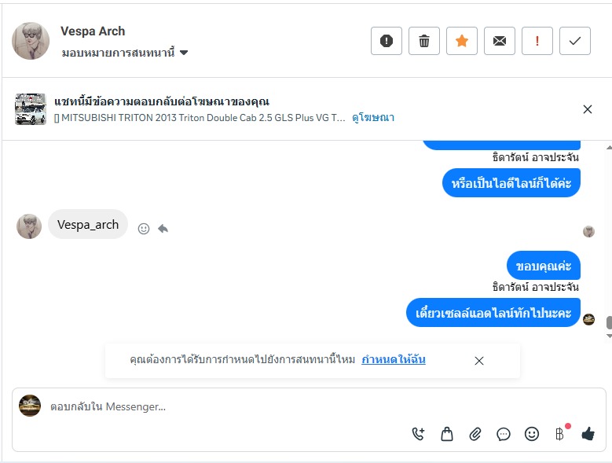Mark conversation unread with envelope icon
612x463 pixels.
point(500,41)
